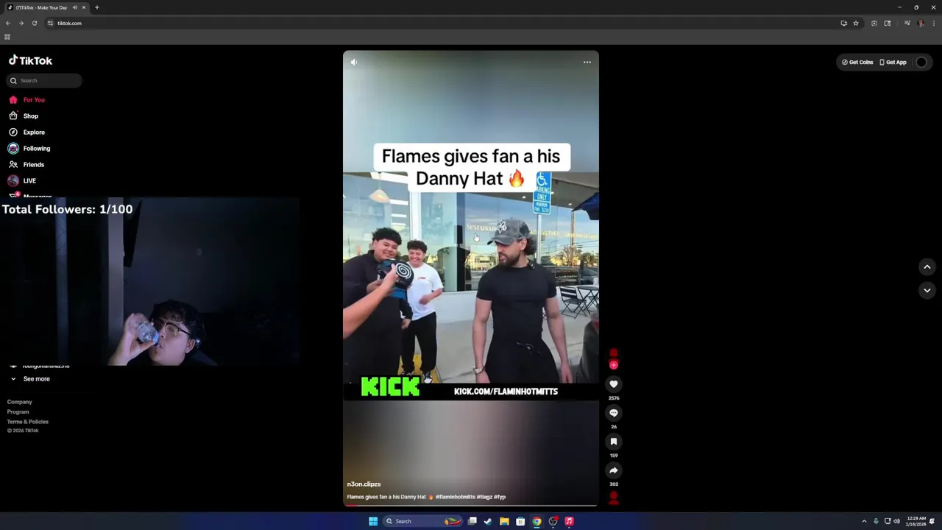Click the TikTok logo
Image resolution: width=942 pixels, height=530 pixels.
click(x=30, y=60)
